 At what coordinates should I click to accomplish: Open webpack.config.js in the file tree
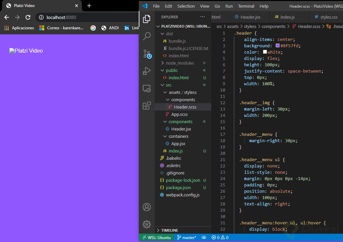click(x=182, y=195)
